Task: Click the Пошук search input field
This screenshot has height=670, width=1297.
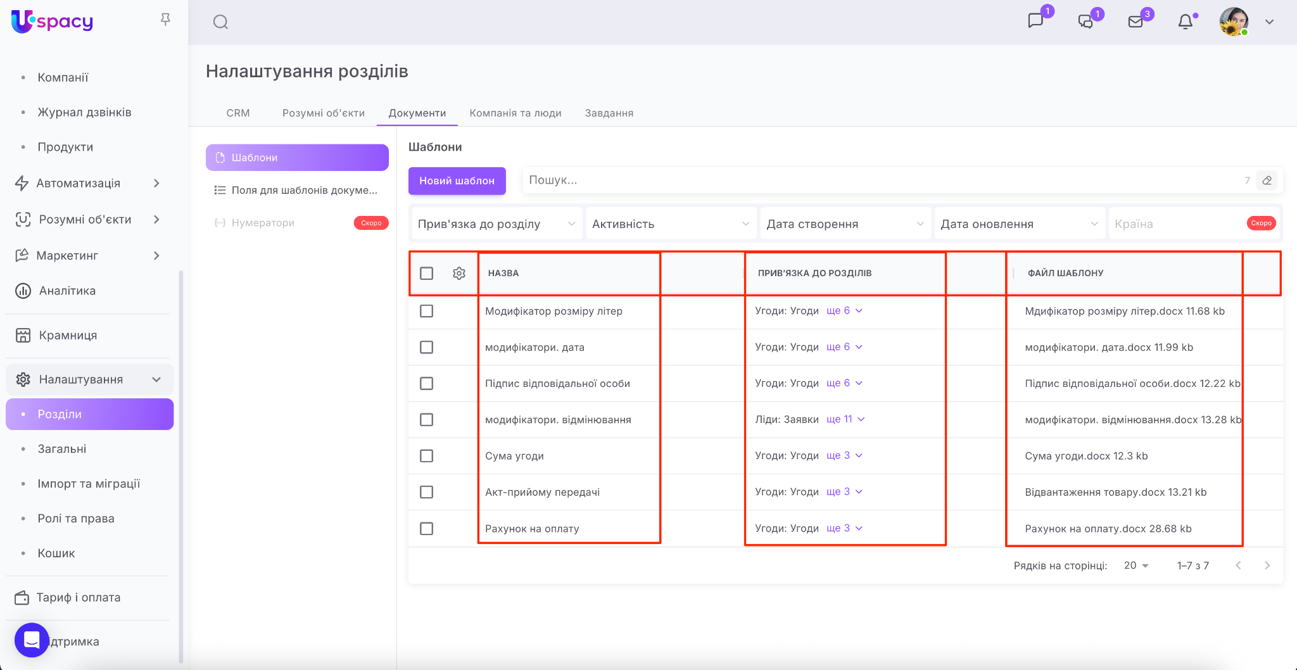Action: click(x=880, y=180)
